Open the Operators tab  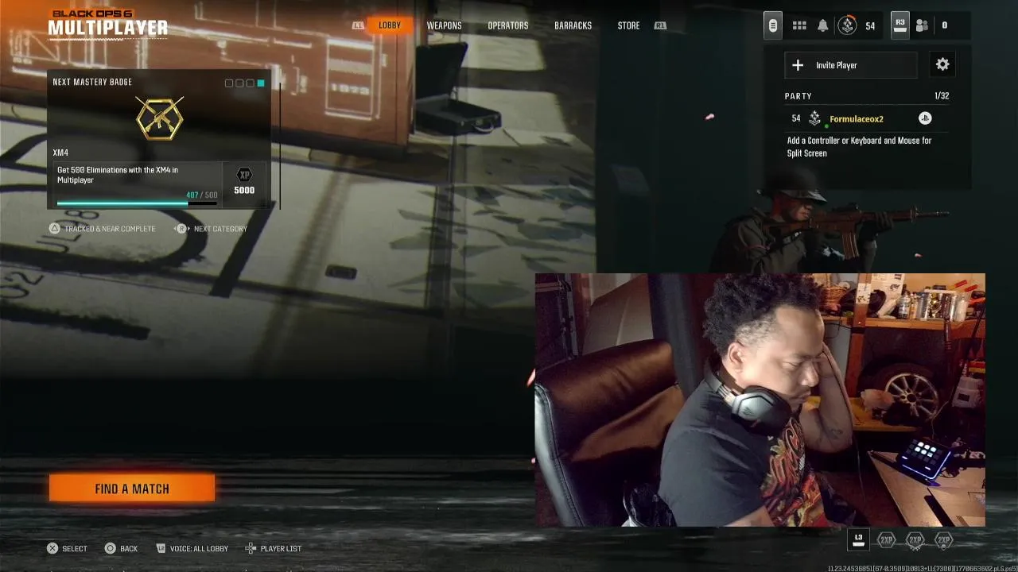508,25
